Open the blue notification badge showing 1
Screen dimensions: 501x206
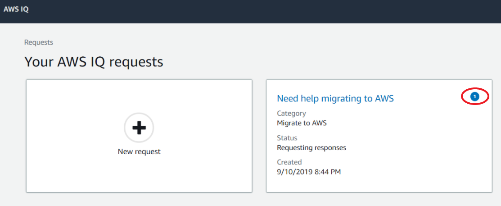(475, 96)
